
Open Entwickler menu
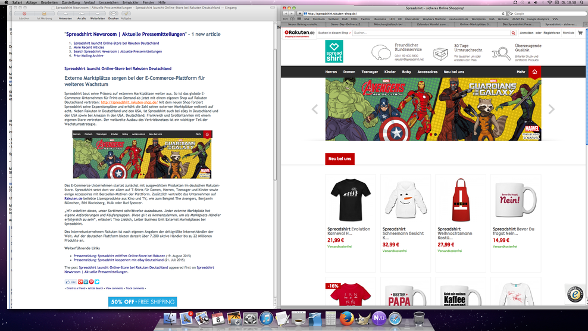tap(130, 2)
